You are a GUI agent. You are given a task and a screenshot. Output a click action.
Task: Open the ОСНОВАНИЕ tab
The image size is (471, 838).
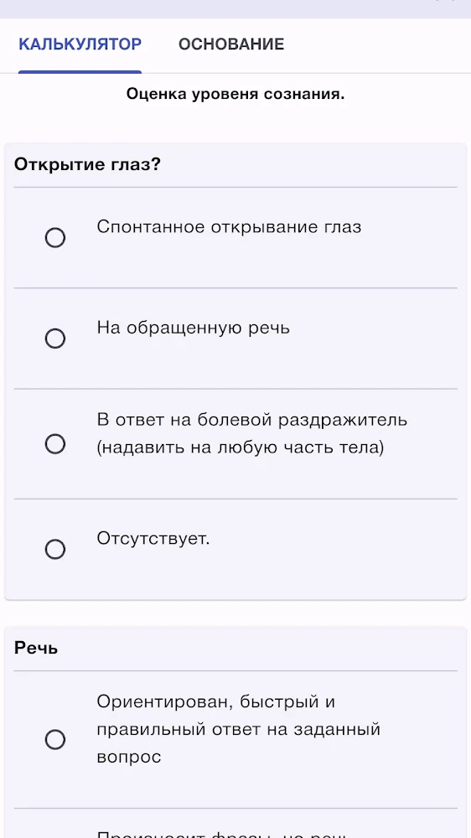pos(231,44)
